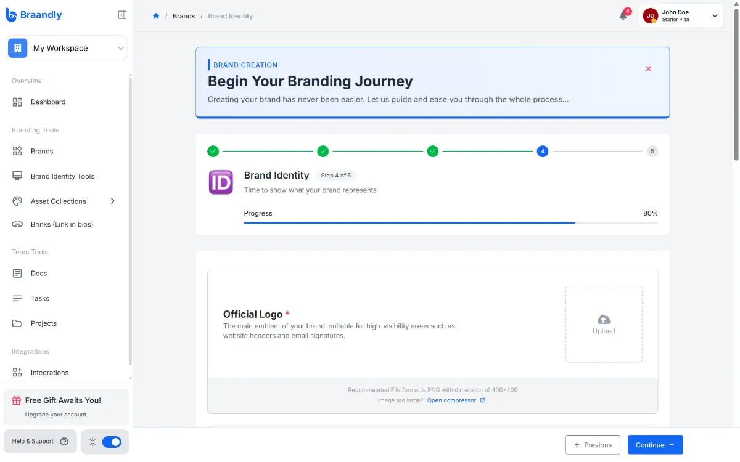
Task: Click the JD user avatar
Action: [651, 16]
